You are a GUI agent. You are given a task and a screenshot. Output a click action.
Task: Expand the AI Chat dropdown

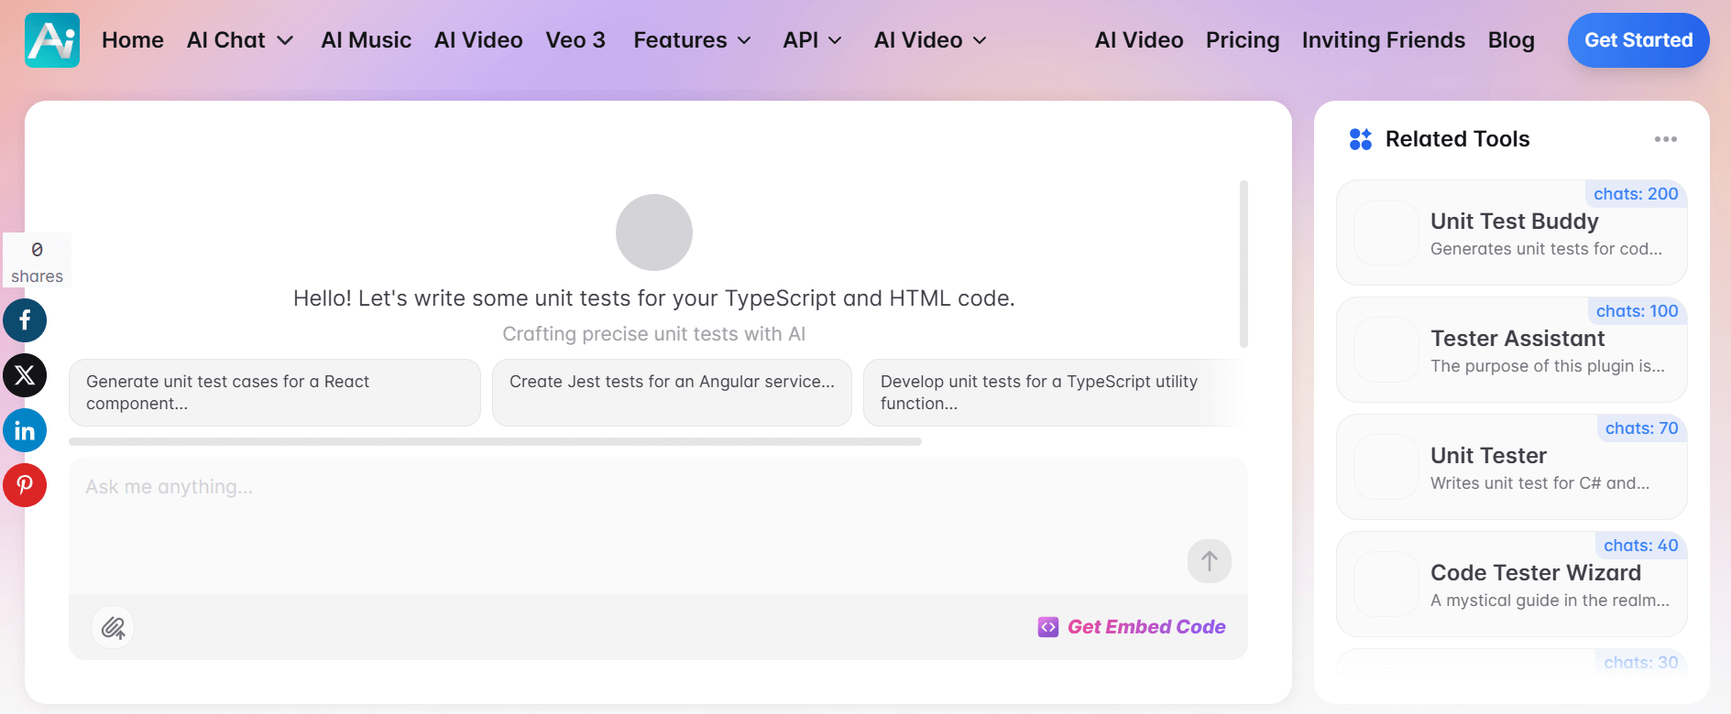(x=239, y=40)
